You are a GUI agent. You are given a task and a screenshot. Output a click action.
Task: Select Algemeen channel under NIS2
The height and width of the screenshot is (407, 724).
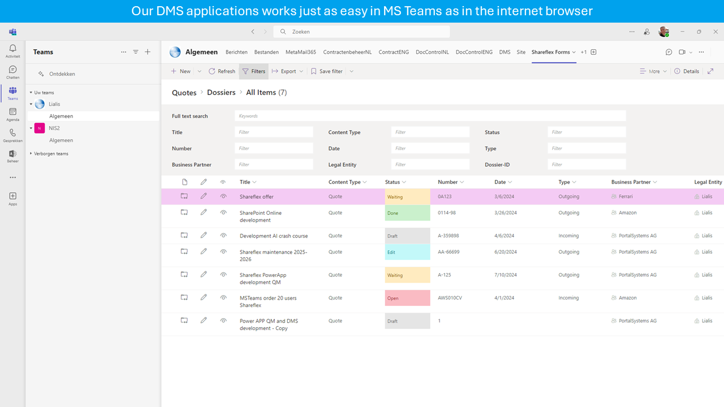61,140
